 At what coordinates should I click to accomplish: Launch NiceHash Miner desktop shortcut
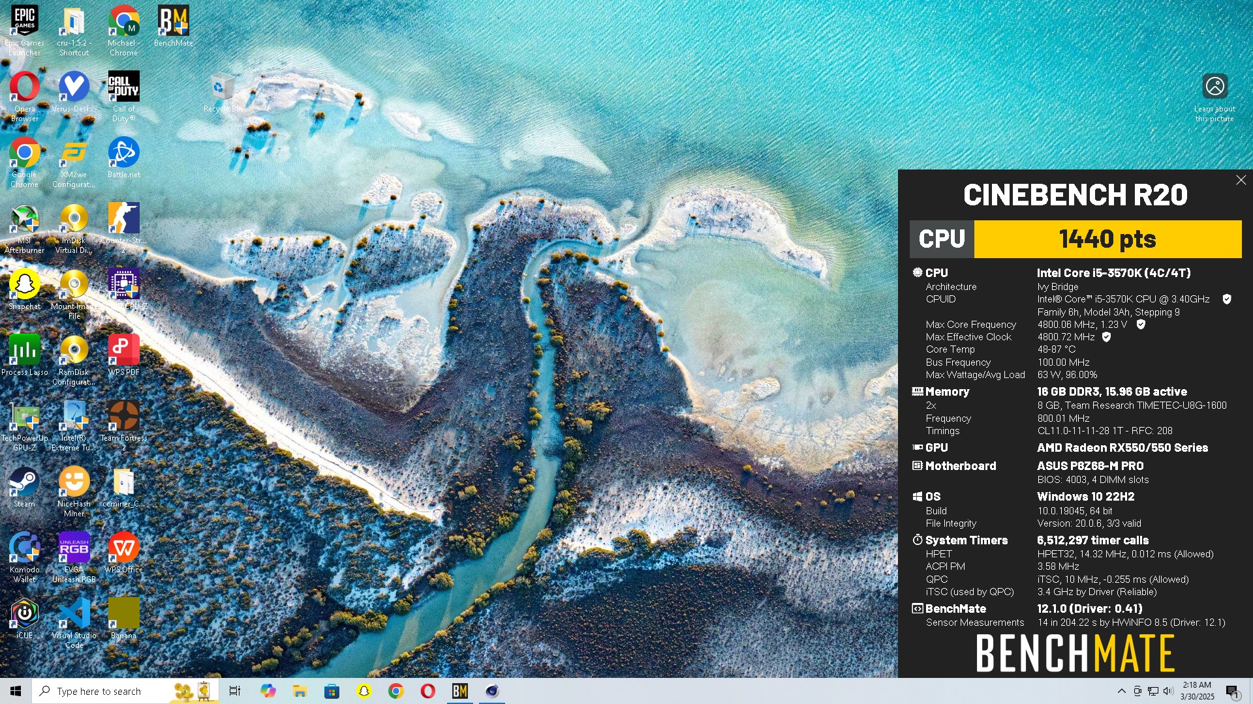[74, 491]
